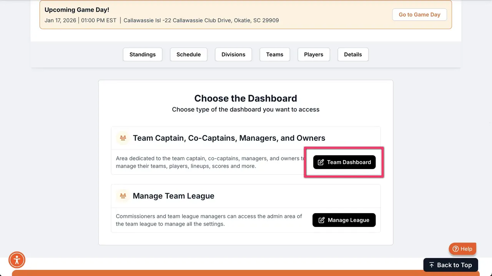Click the Commissioners and team league managers description

click(209, 220)
